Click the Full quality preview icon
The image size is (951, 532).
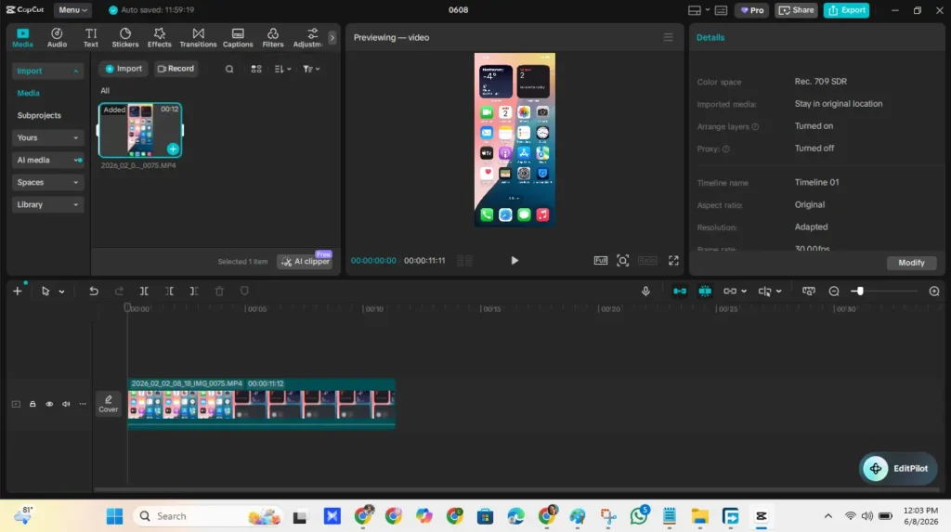click(601, 260)
